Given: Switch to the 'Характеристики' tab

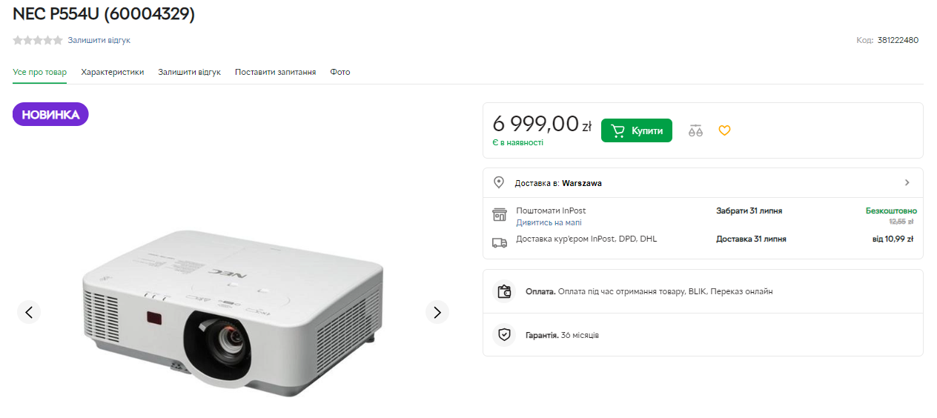Looking at the screenshot, I should point(113,72).
